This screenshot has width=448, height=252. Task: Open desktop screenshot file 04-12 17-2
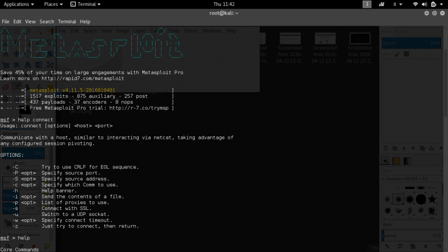click(360, 48)
